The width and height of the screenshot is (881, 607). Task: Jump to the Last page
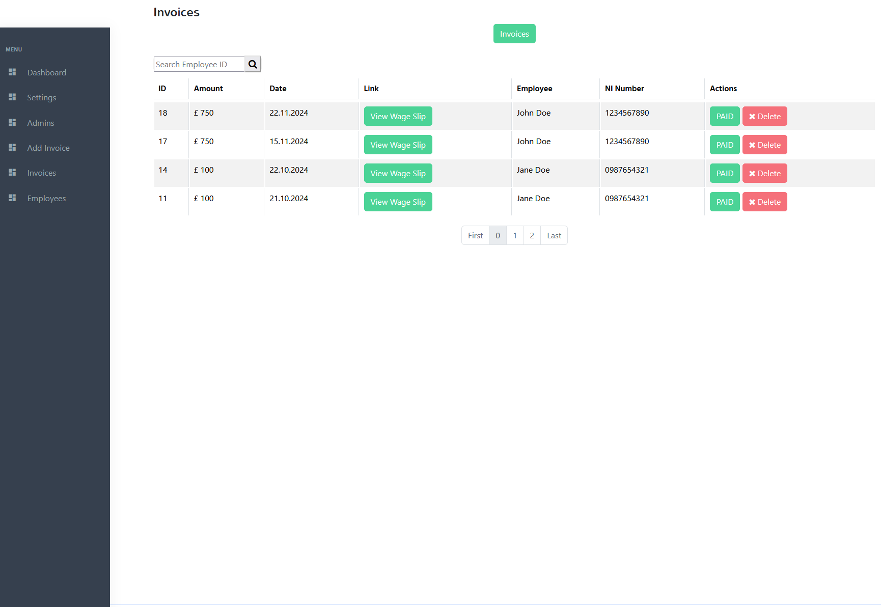(554, 235)
